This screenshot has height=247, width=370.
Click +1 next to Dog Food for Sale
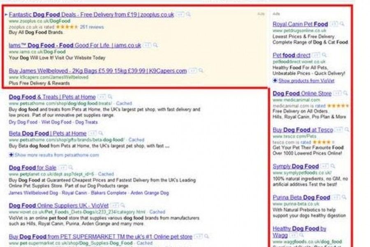point(62,168)
